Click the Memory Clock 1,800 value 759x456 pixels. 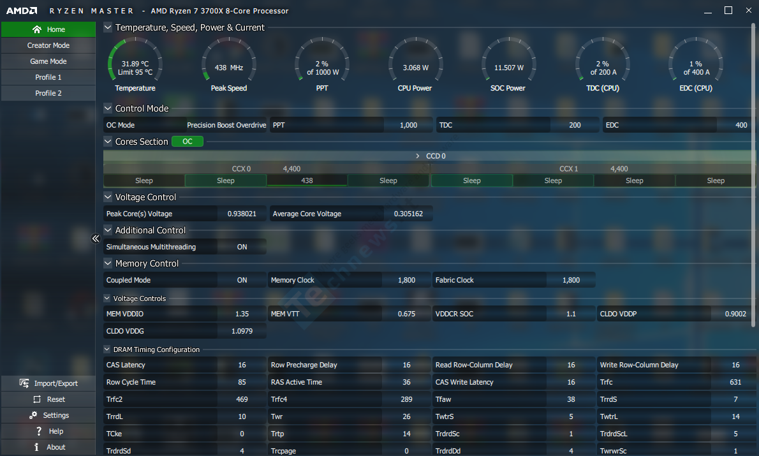407,280
